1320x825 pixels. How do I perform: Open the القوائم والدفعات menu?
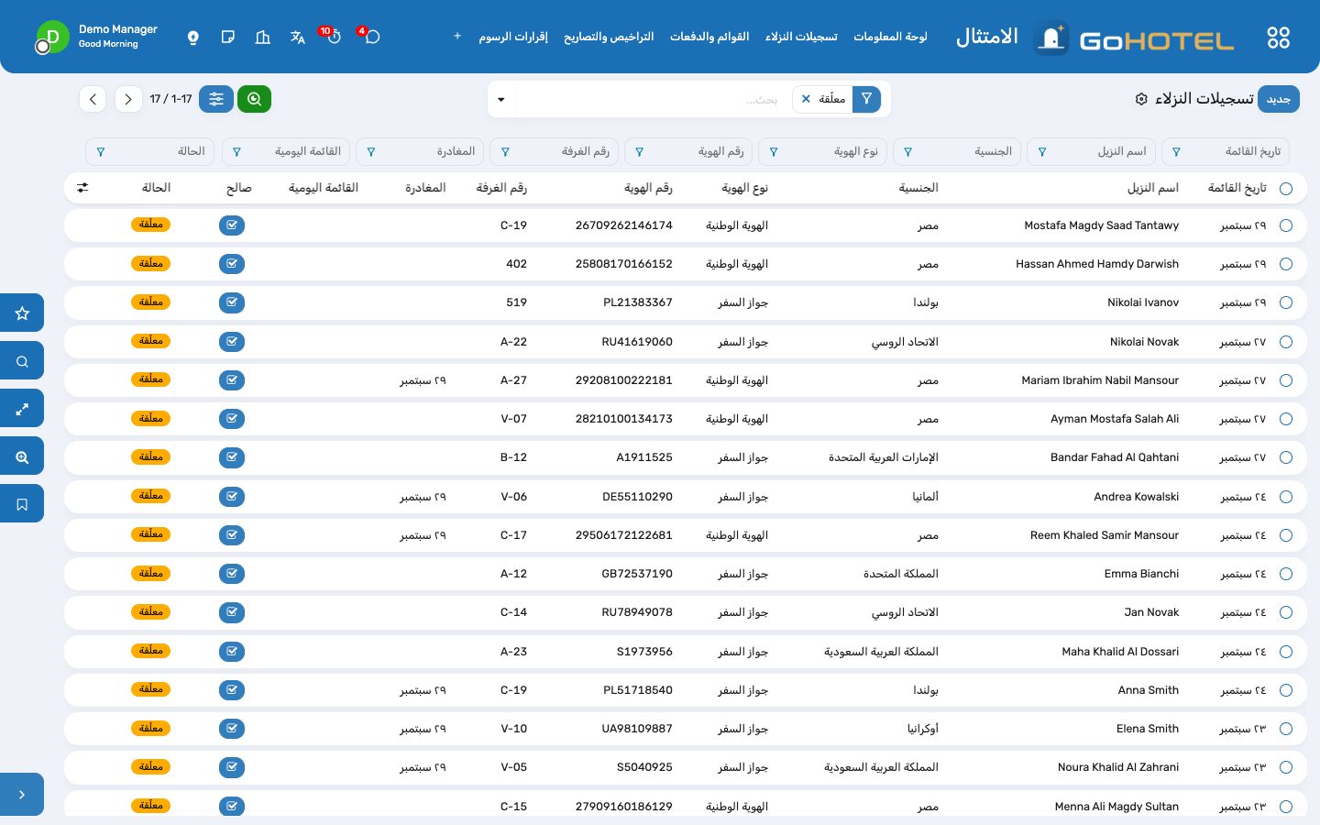coord(709,37)
